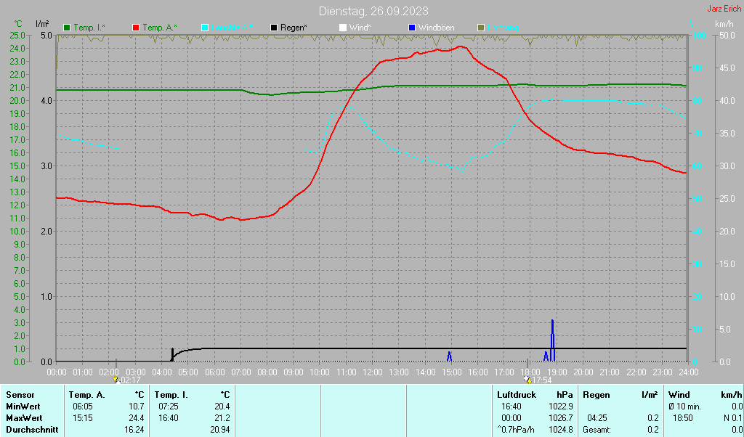Open the Jarz Erich link
Viewport: 744px width, 437px height.
724,9
